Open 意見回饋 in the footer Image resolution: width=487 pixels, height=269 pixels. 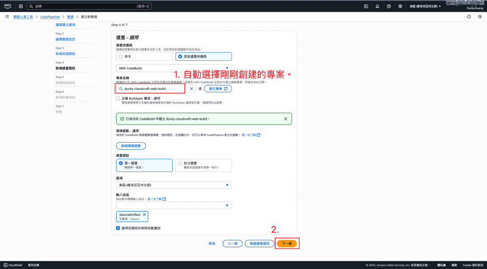34,265
